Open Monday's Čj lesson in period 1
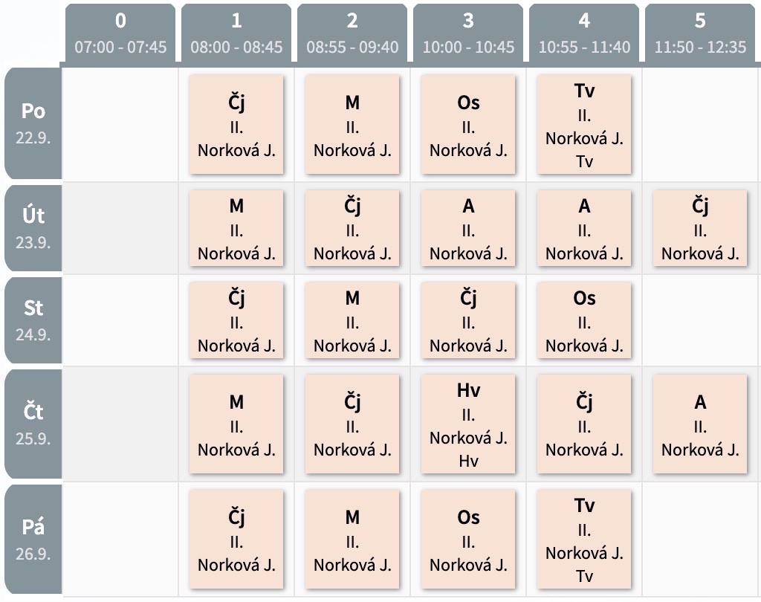This screenshot has height=602, width=761. coord(236,124)
